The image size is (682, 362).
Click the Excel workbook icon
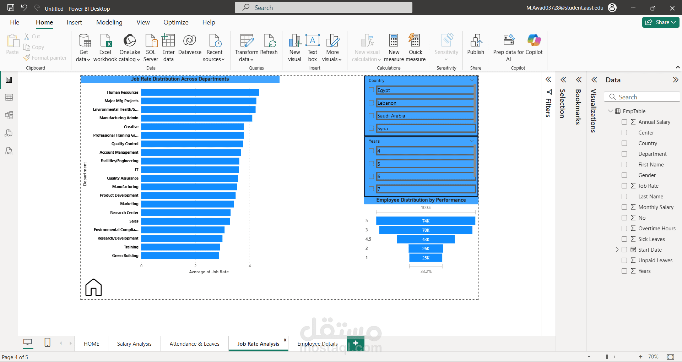105,41
